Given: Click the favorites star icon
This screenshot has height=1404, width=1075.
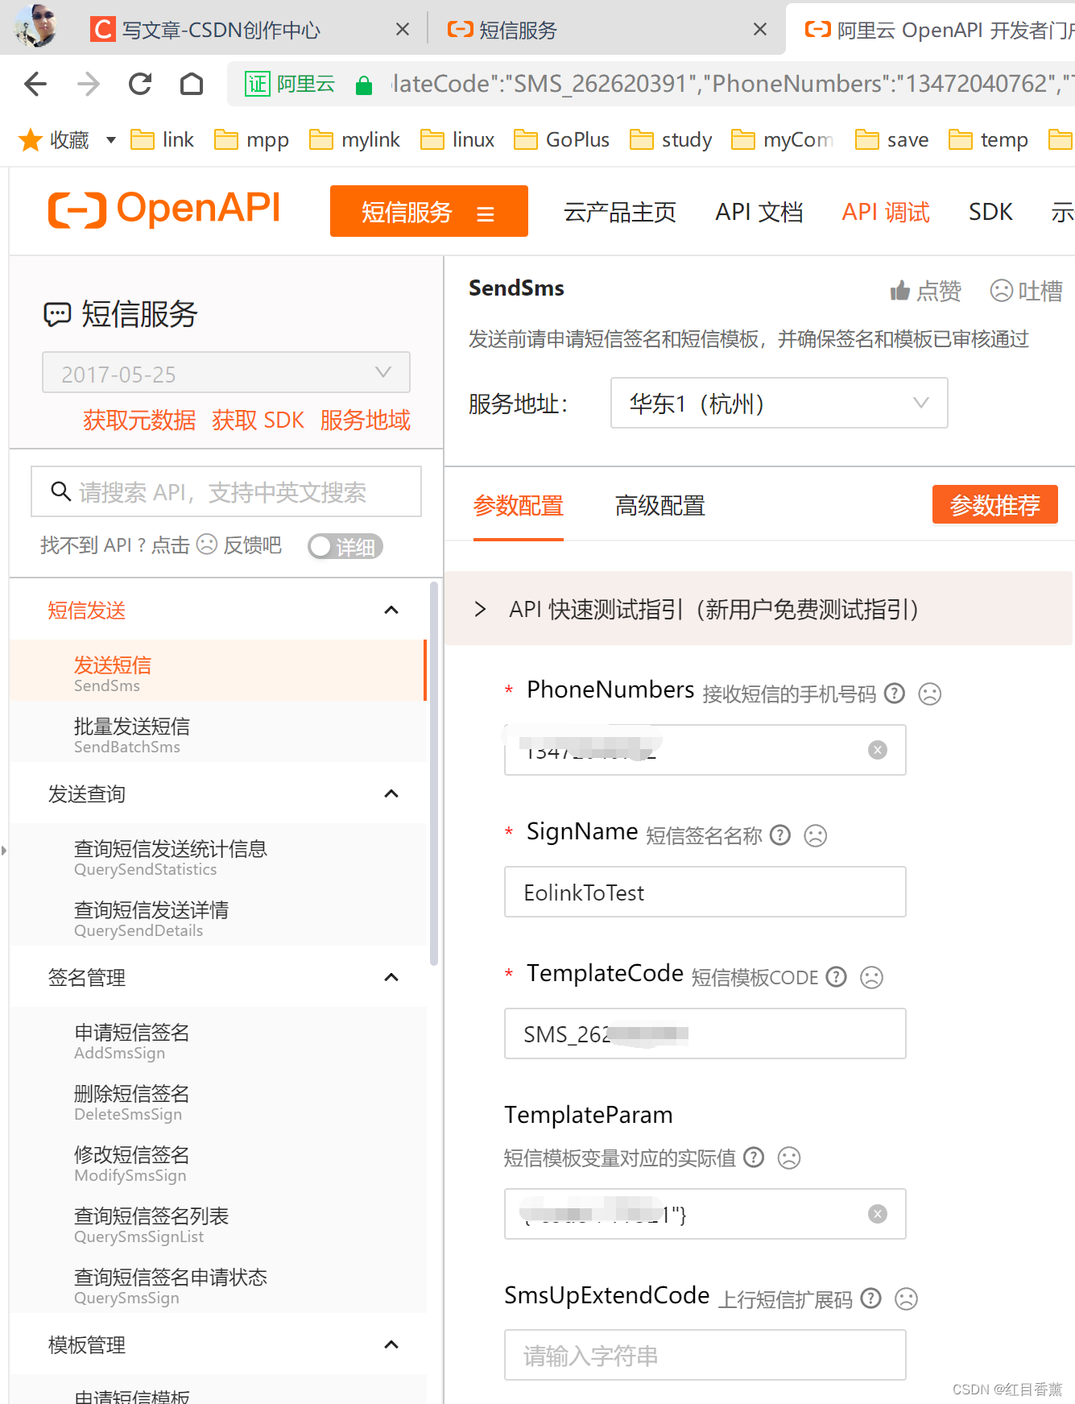Looking at the screenshot, I should point(31,140).
